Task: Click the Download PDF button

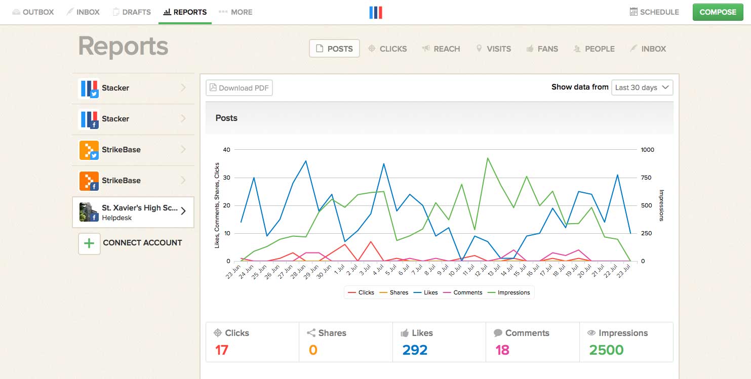Action: (x=239, y=88)
